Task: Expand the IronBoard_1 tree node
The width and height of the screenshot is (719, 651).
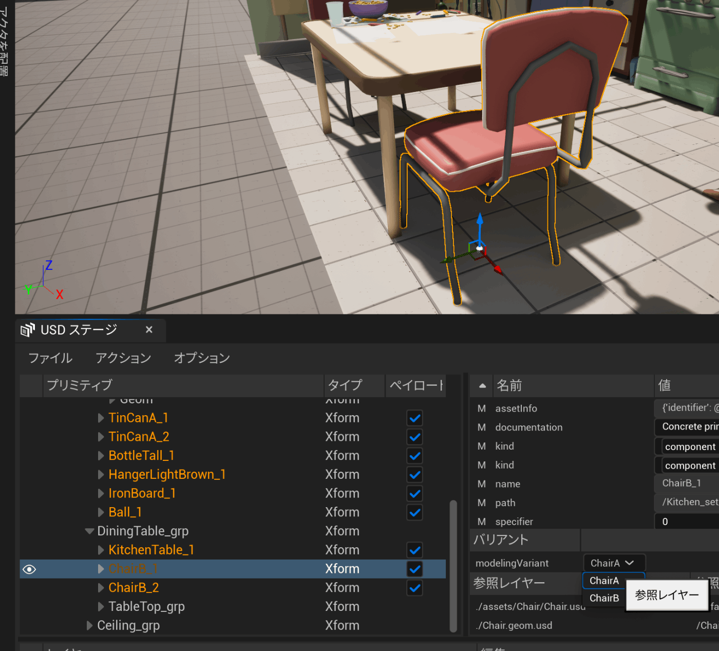Action: tap(101, 494)
